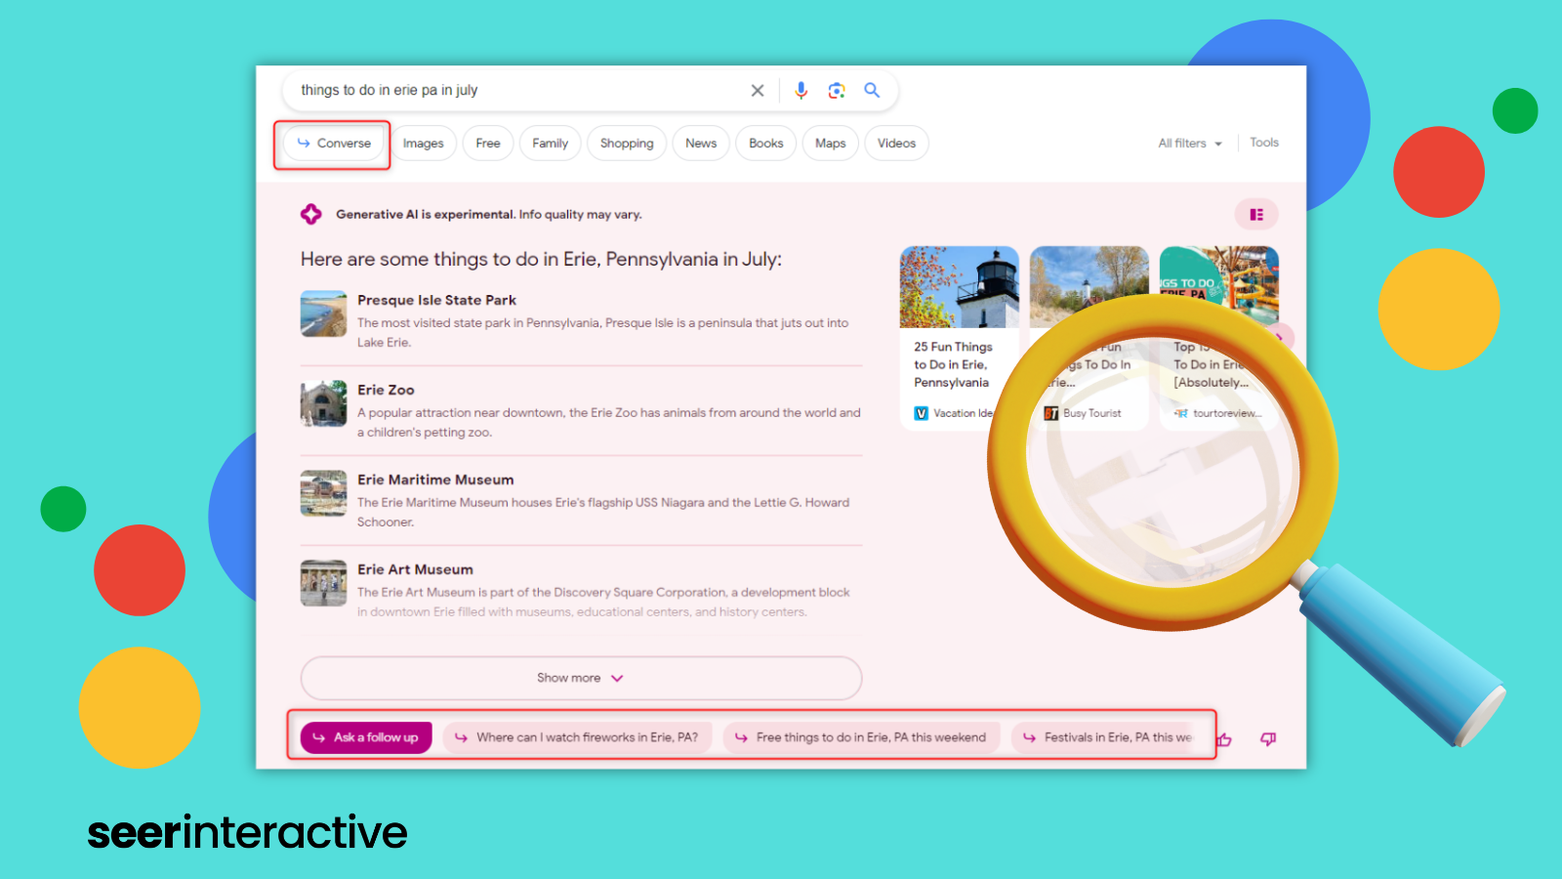Screen dimensions: 1562x879
Task: Click the voice search microphone icon
Action: (x=801, y=91)
